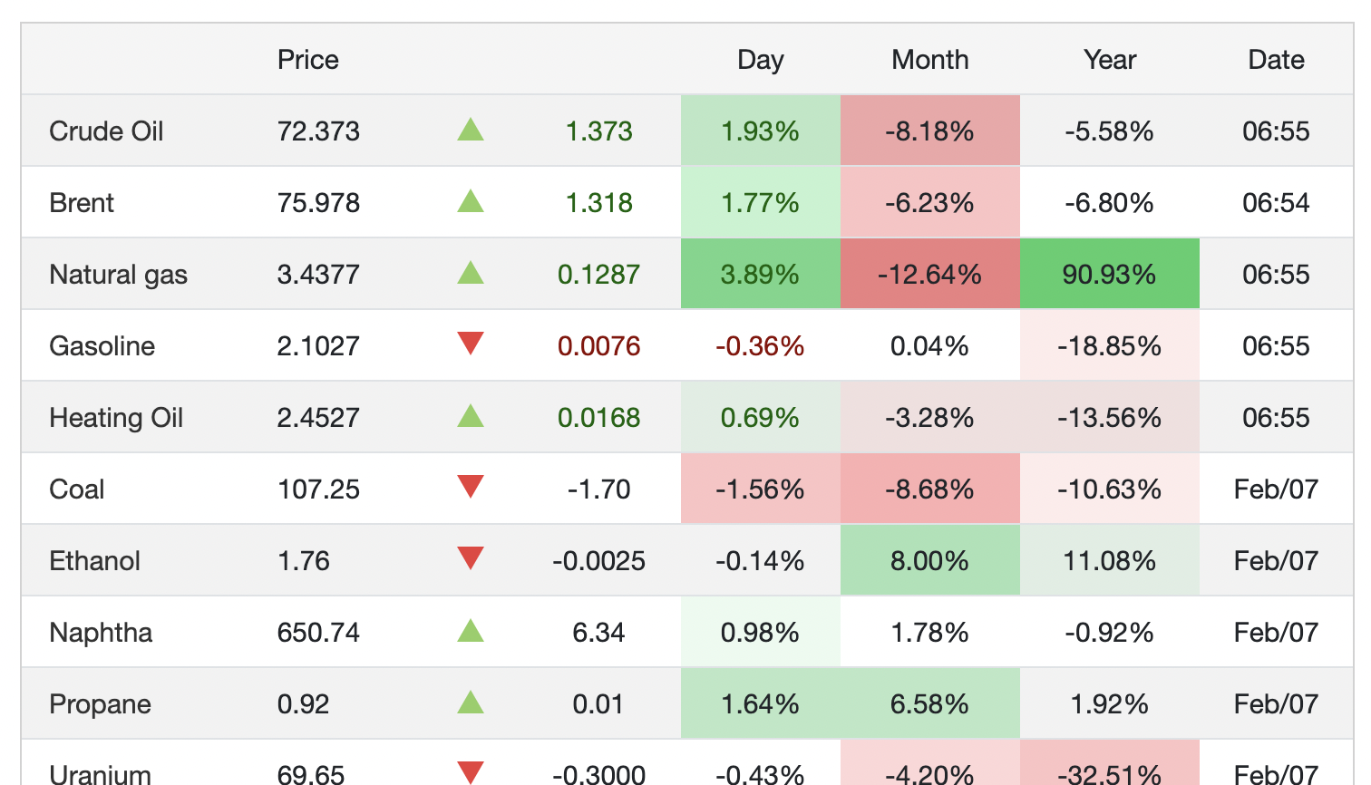Image resolution: width=1371 pixels, height=785 pixels.
Task: Click Natural gas day change 3.89%
Action: 761,275
